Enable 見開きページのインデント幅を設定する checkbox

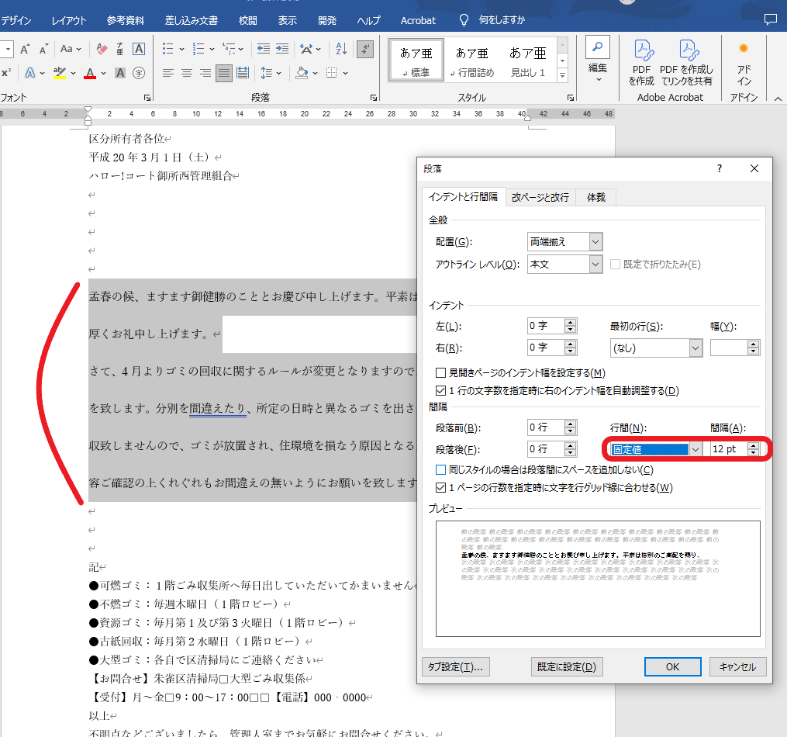point(440,373)
